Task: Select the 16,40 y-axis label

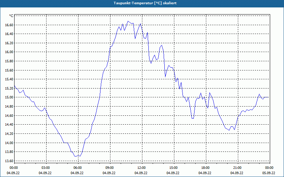Action: 9,34
